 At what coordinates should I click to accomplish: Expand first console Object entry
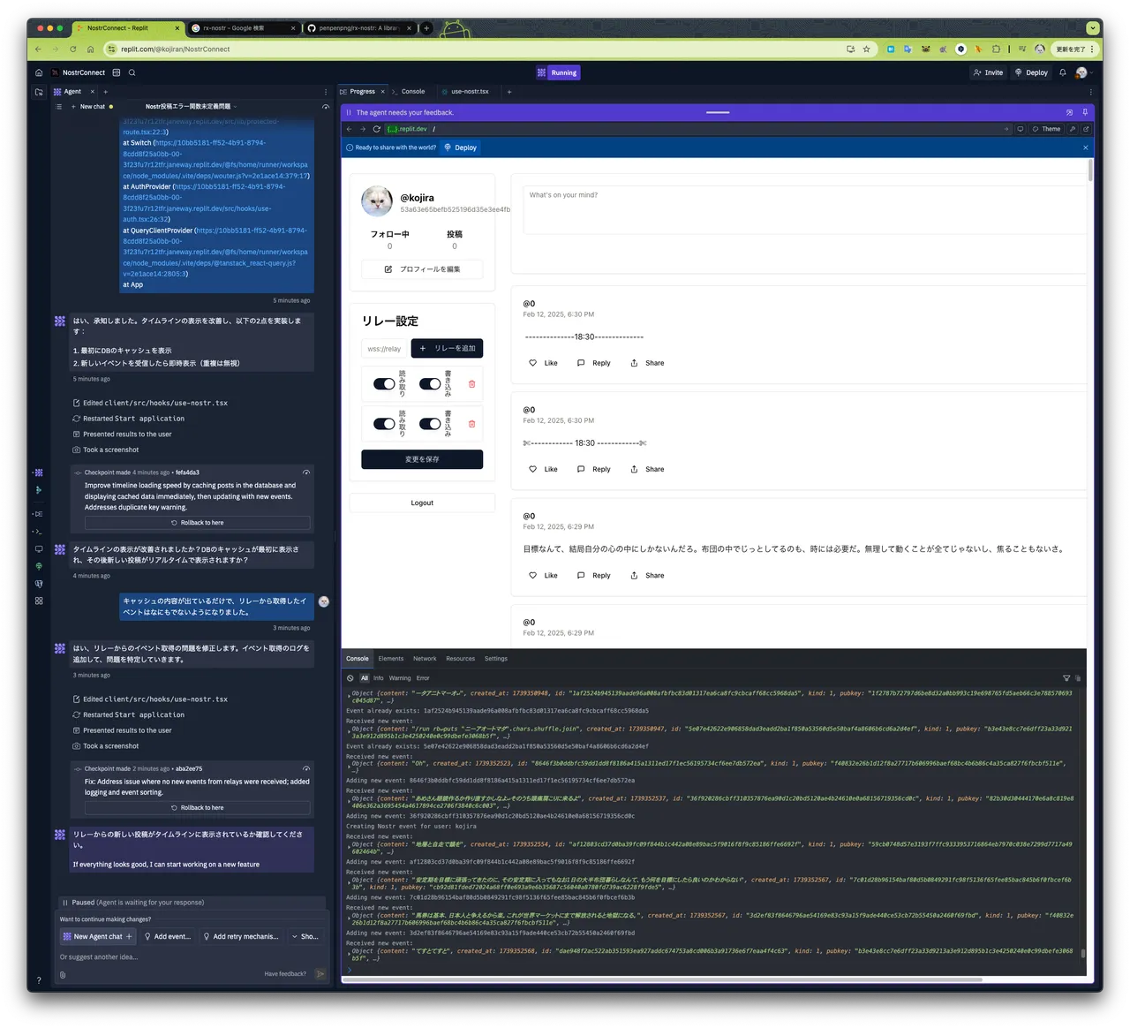[x=349, y=694]
